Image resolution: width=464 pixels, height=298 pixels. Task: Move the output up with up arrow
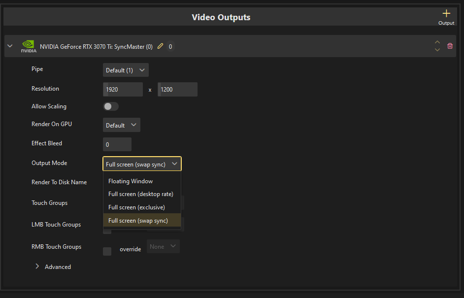pos(437,42)
